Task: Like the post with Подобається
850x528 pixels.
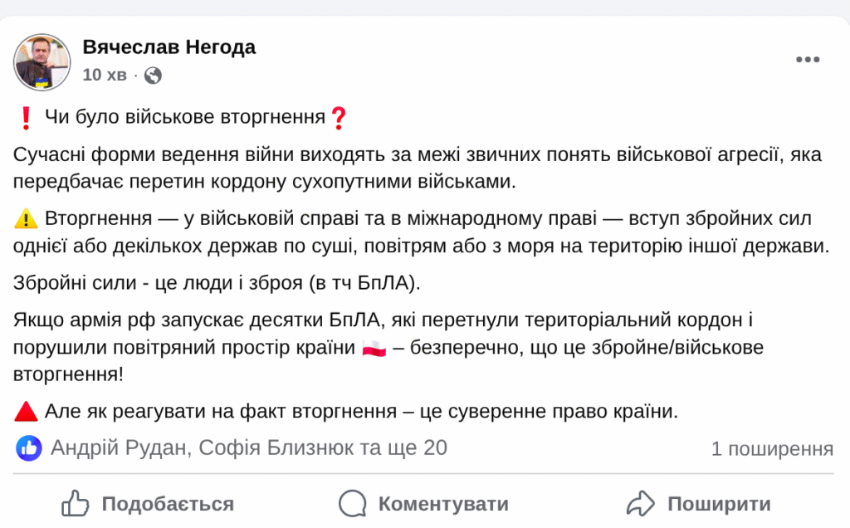Action: click(x=148, y=503)
